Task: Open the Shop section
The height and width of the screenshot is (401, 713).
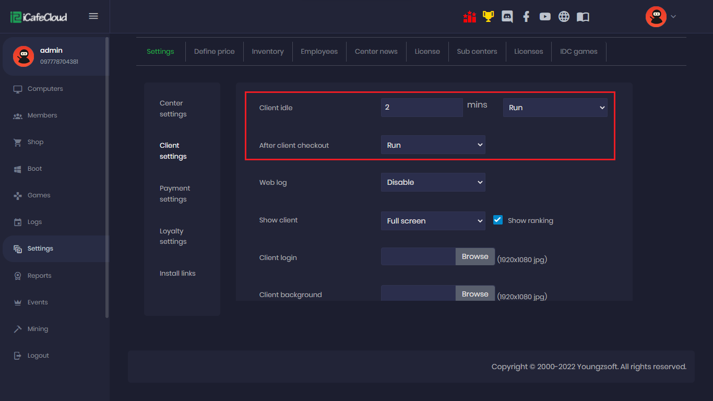Action: (x=35, y=142)
